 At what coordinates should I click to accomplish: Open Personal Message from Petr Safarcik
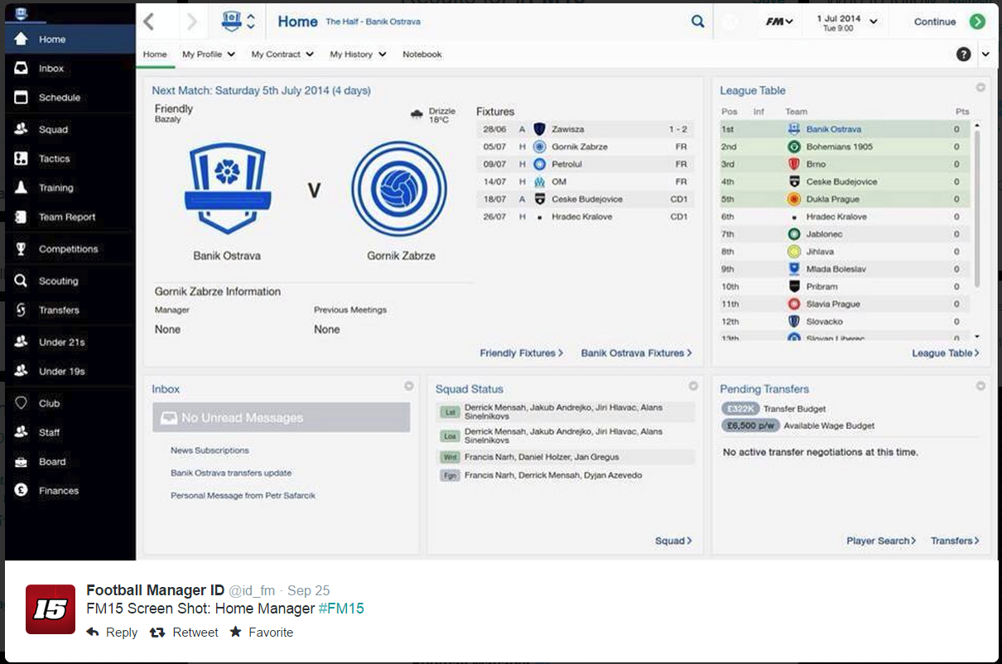tap(243, 495)
